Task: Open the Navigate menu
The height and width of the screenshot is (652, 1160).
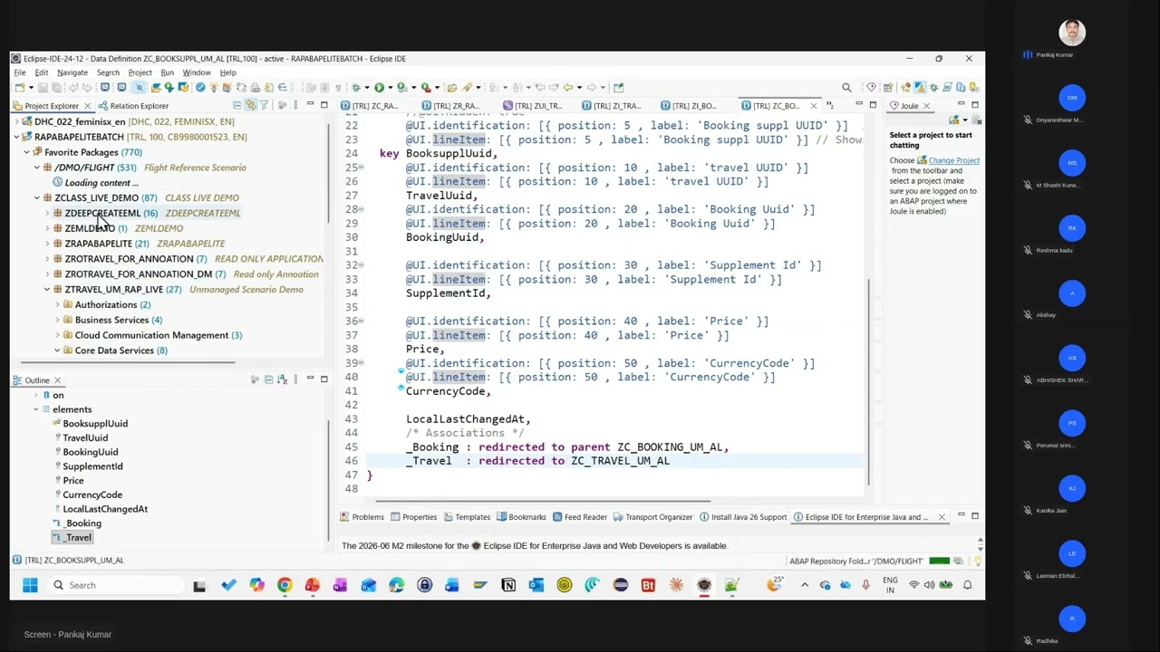Action: [72, 72]
